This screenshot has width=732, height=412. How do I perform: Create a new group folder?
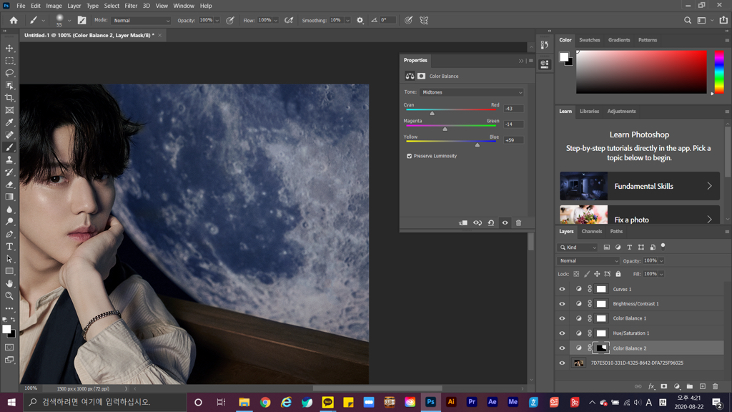690,386
